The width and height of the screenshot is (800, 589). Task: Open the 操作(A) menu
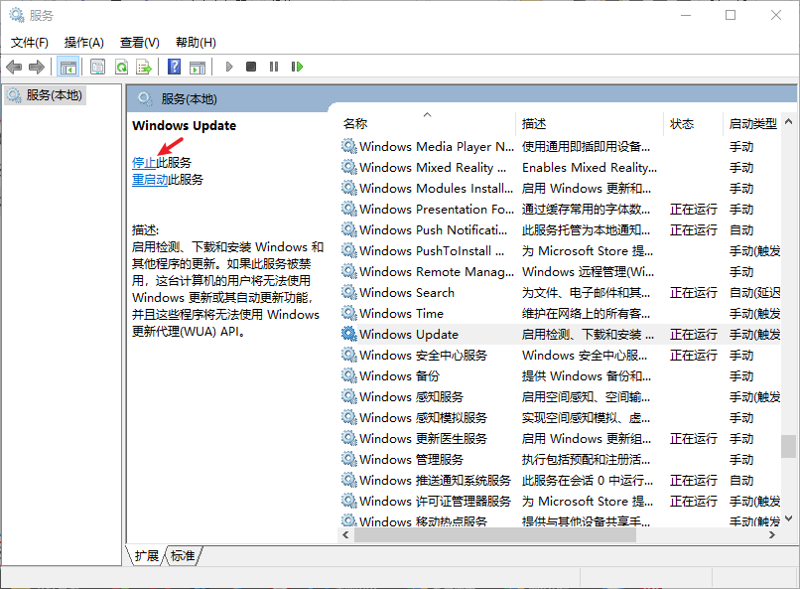coord(84,42)
